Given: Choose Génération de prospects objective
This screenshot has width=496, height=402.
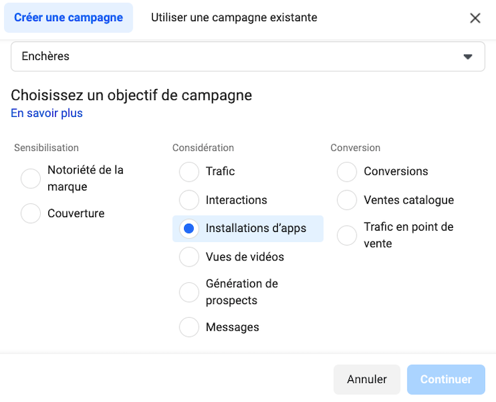Looking at the screenshot, I should point(189,292).
